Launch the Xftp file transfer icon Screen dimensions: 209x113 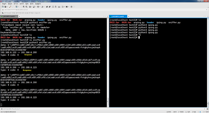[47, 7]
